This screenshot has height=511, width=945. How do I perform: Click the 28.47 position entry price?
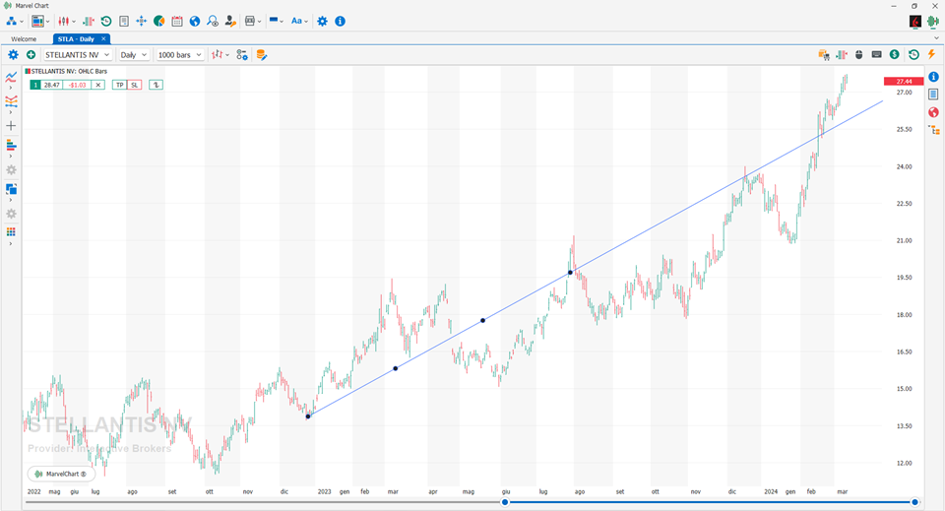(x=52, y=85)
